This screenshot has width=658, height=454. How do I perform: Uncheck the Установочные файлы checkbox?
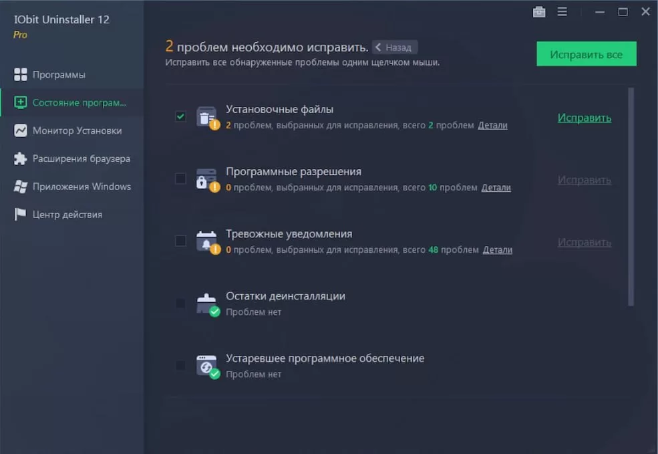point(180,116)
